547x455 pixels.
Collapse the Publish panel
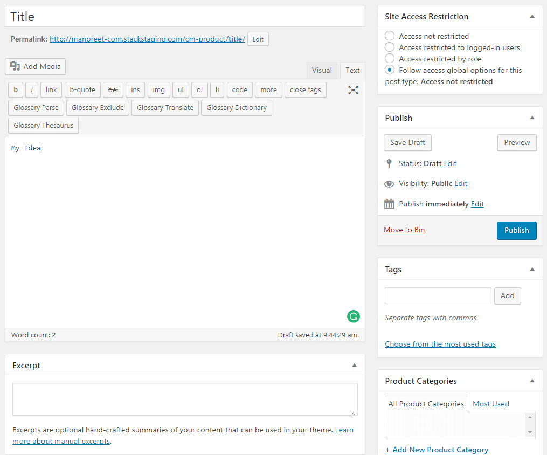click(x=532, y=118)
